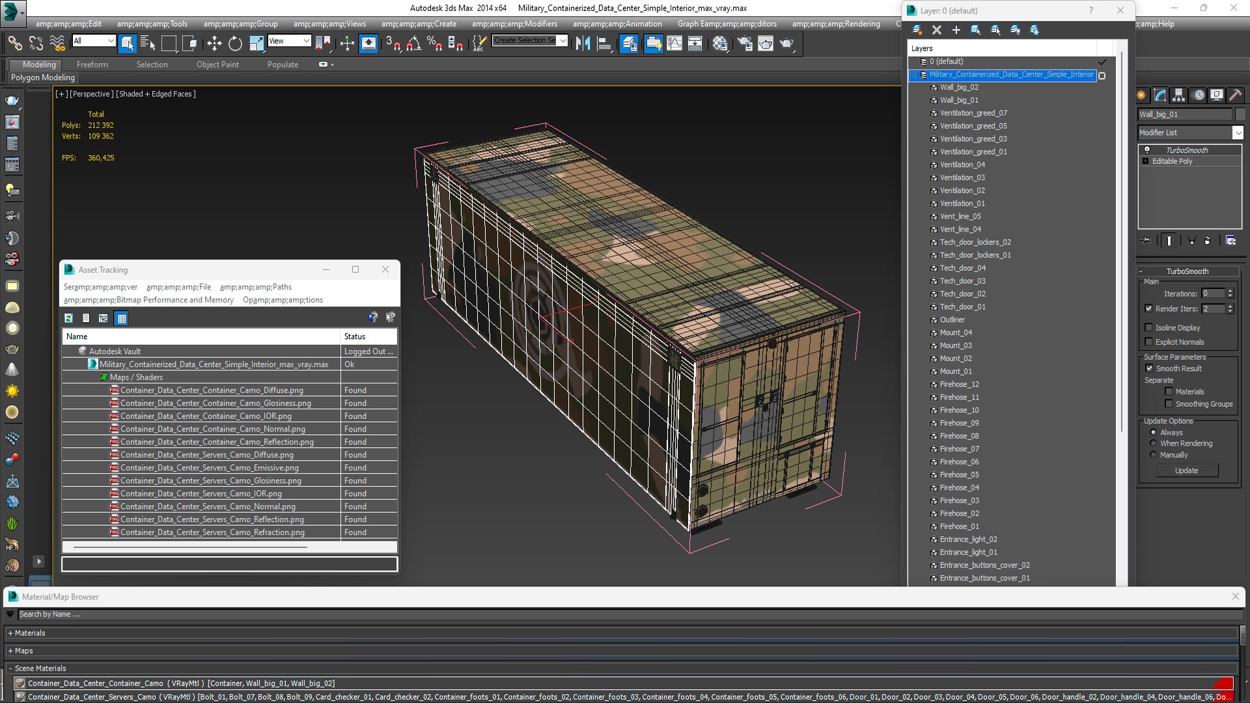Screen dimensions: 1250x703
Task: Switch Asset Tracking to table view
Action: coord(122,318)
